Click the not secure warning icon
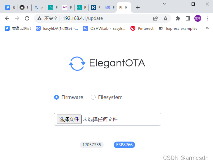 click(39, 18)
